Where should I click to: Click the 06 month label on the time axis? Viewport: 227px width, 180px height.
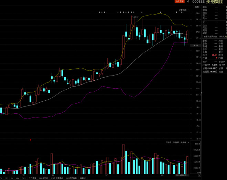coord(53,175)
